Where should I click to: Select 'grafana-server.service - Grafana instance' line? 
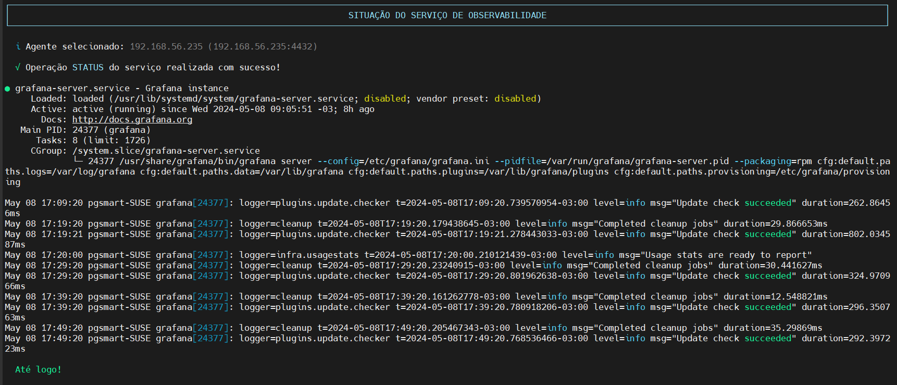pyautogui.click(x=122, y=88)
